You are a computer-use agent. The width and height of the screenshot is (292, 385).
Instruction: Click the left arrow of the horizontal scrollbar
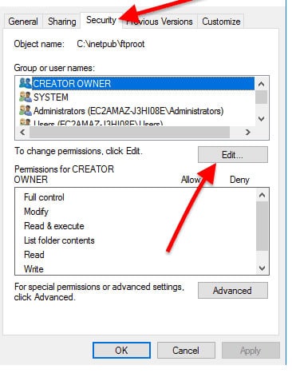tap(22, 132)
